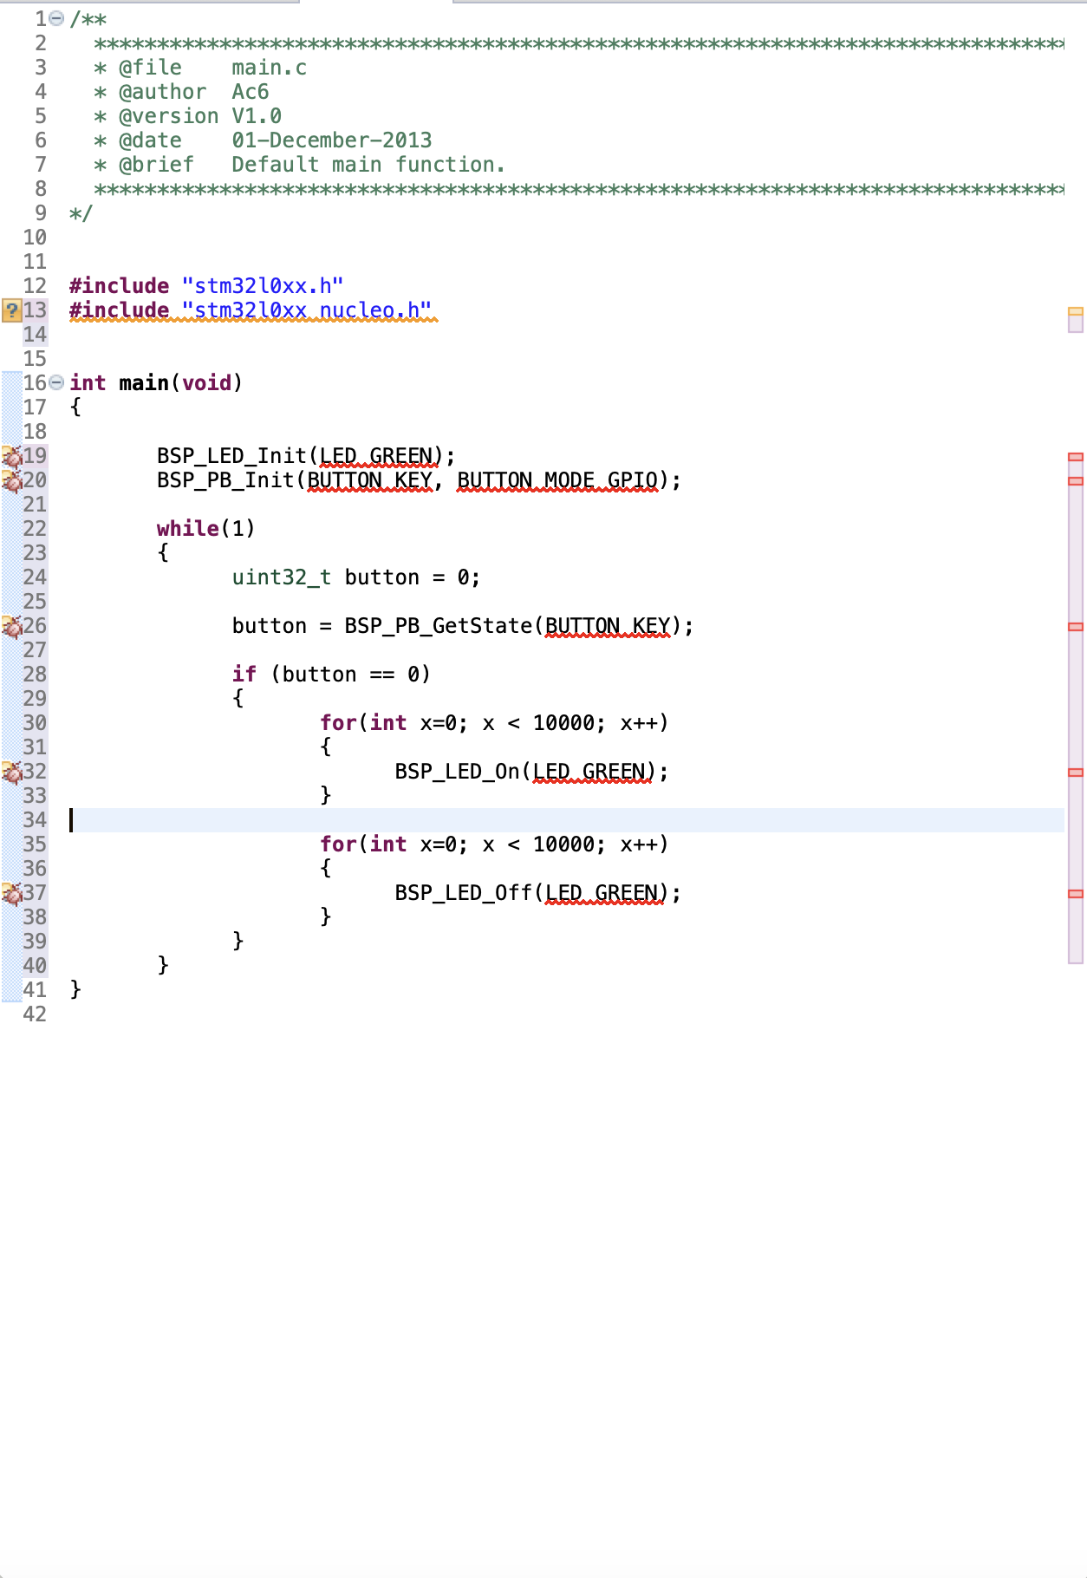Viewport: 1087px width, 1578px height.
Task: Jump to BSP_PB_Init error in overview ruler
Action: point(1076,480)
